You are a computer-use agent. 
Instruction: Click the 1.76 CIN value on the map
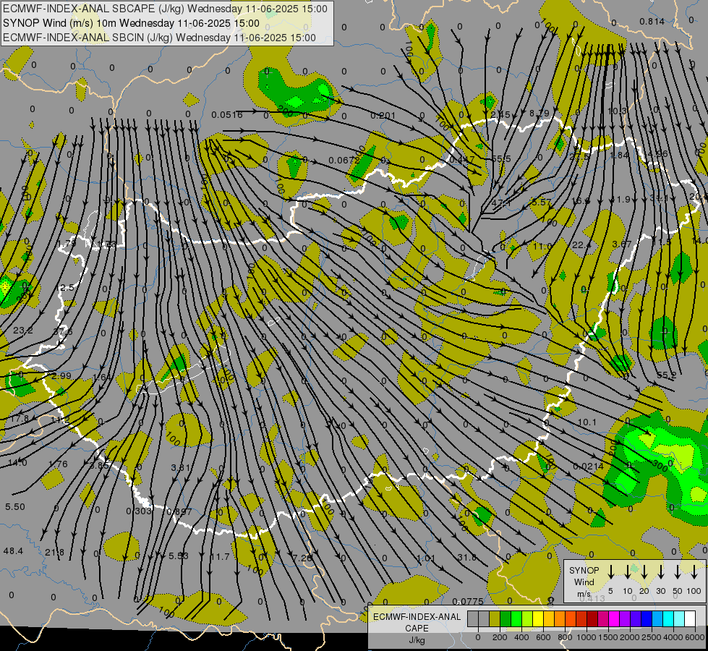click(x=58, y=464)
